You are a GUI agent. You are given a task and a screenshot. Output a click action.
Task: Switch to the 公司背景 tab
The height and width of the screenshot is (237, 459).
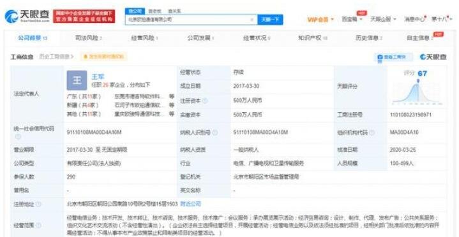click(x=33, y=38)
